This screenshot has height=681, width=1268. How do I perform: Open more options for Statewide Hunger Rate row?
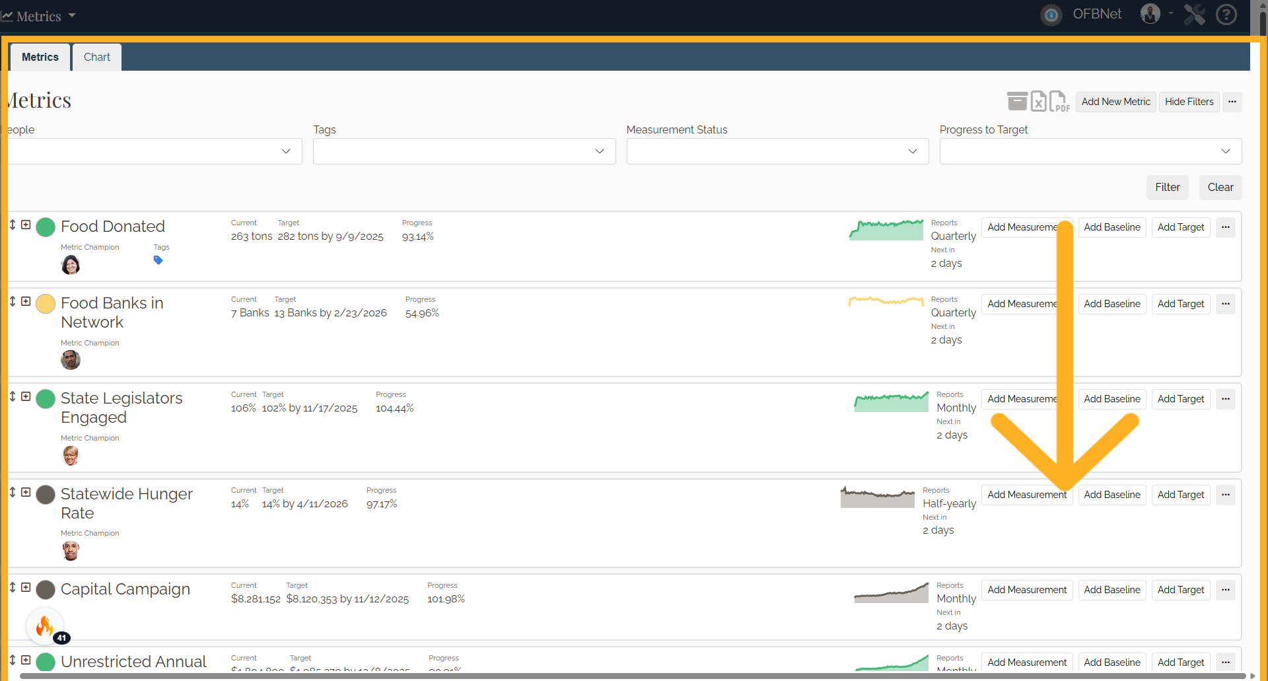coord(1226,495)
